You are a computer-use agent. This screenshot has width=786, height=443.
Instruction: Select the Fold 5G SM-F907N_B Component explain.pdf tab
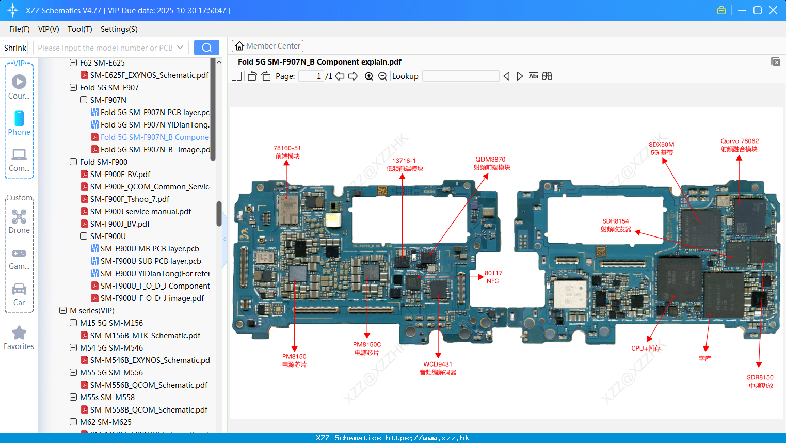pyautogui.click(x=319, y=62)
